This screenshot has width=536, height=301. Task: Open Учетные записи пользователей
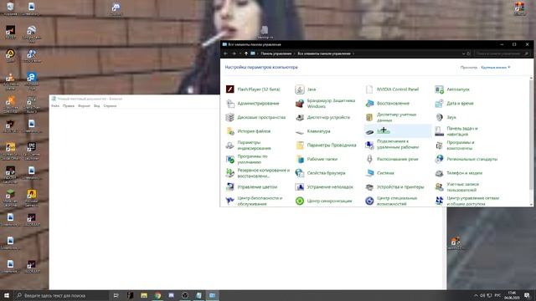click(457, 187)
